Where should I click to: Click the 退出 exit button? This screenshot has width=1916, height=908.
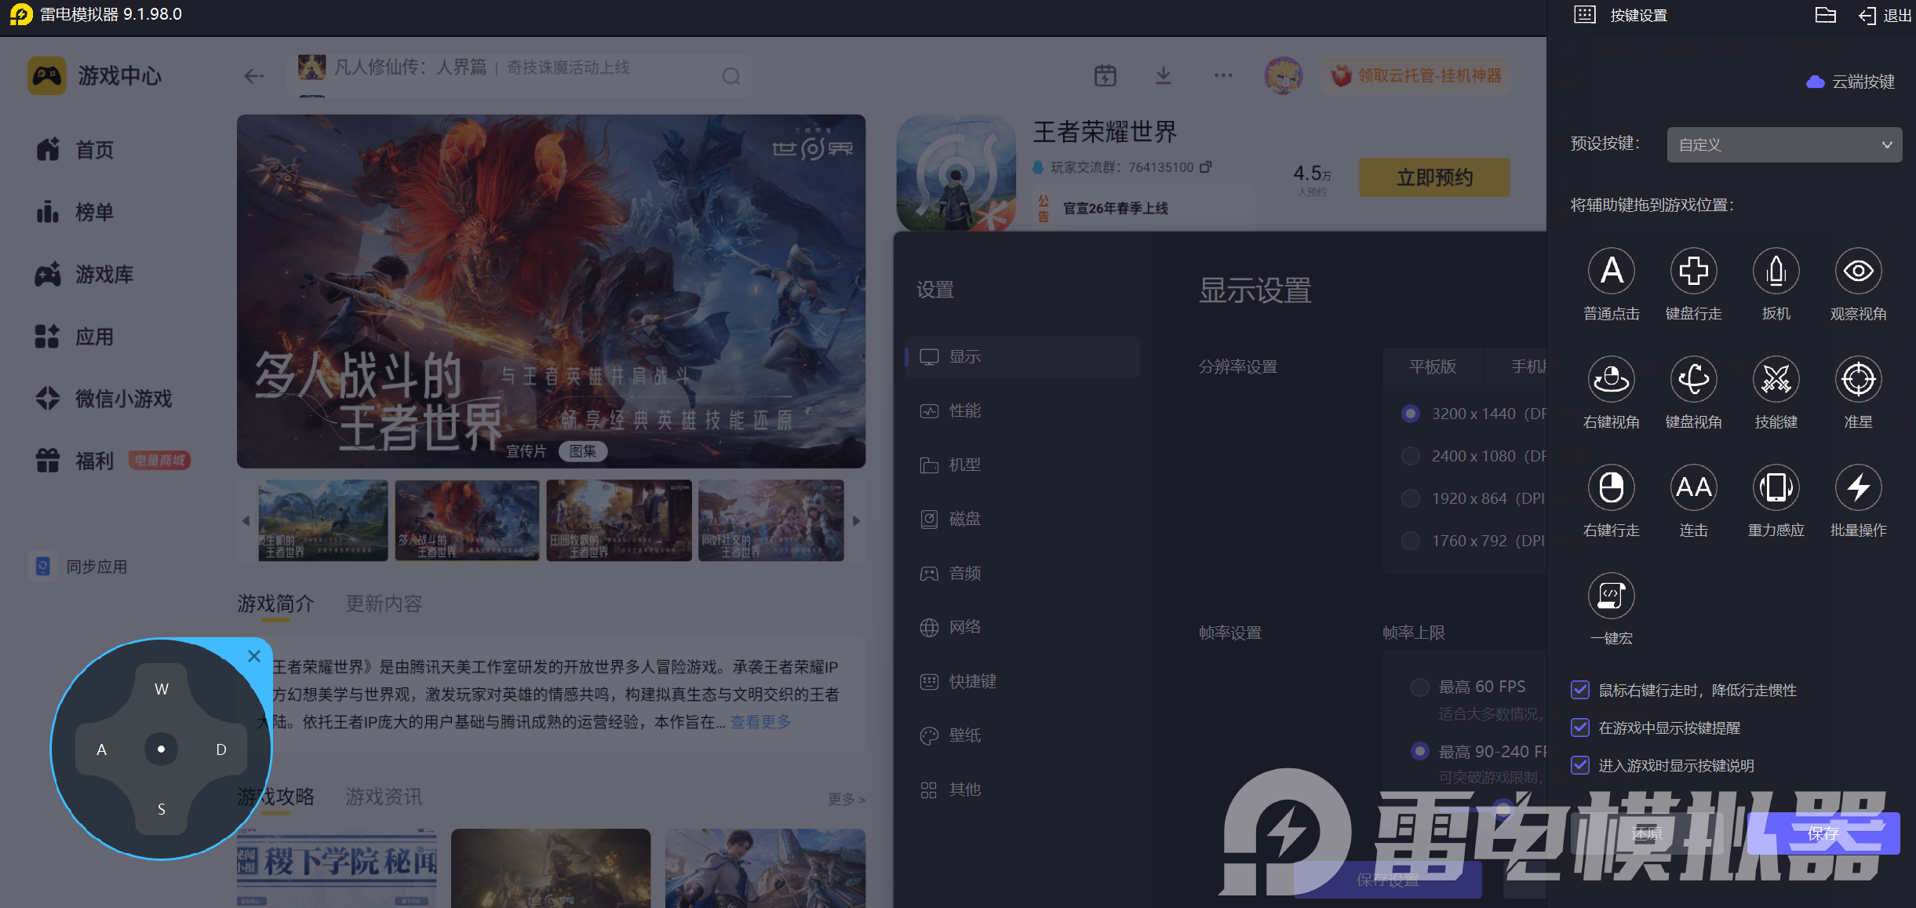coord(1885,16)
